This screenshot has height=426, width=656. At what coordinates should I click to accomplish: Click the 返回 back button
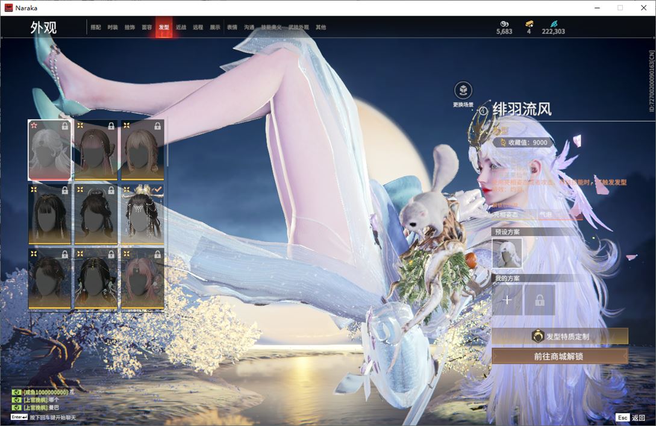point(639,418)
